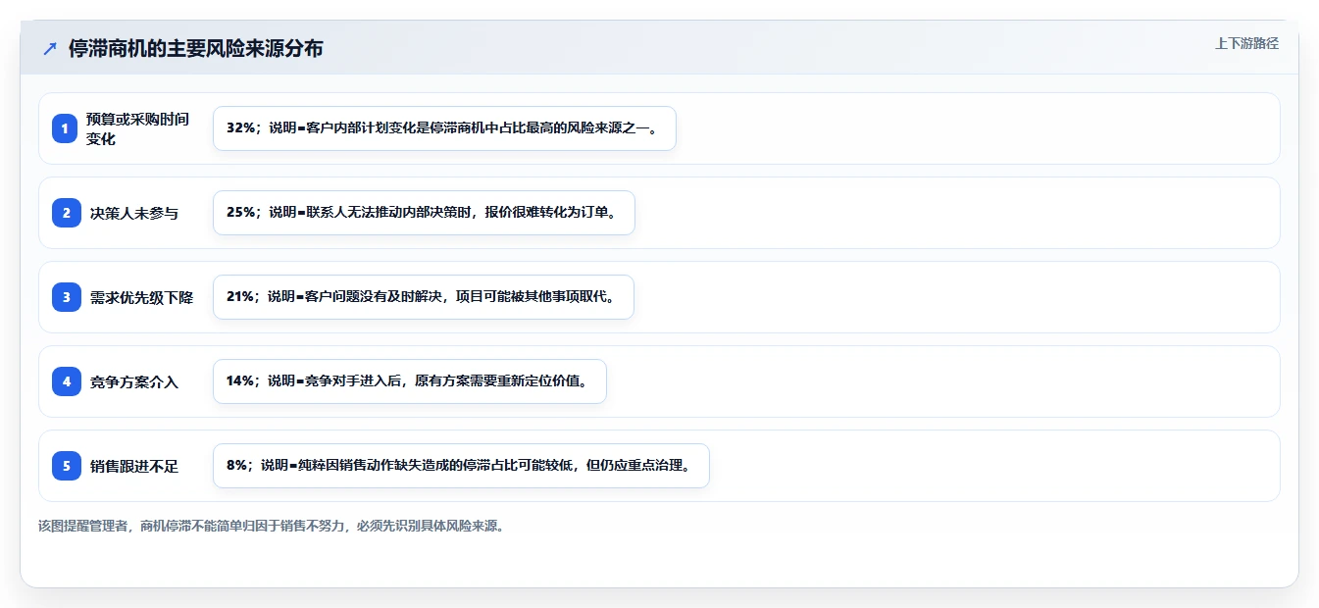Click number badge 5 for 销售跟进不足

[x=66, y=466]
